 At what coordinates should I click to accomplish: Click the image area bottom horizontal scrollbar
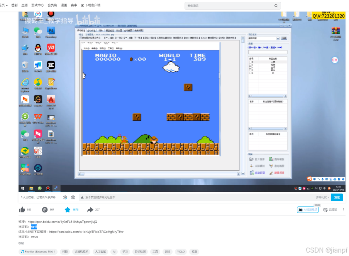159,174
